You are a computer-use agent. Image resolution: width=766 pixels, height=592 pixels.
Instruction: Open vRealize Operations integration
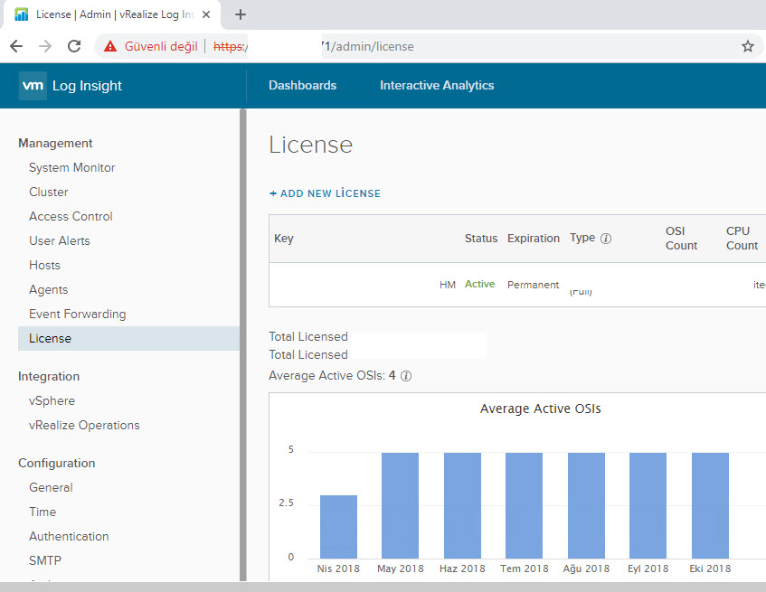click(x=84, y=426)
